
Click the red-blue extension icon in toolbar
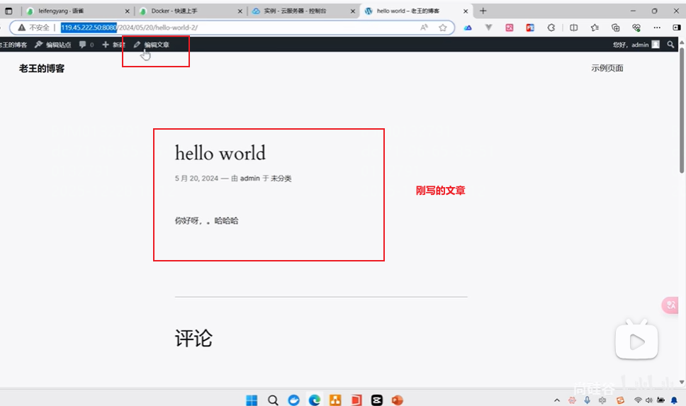pos(530,28)
